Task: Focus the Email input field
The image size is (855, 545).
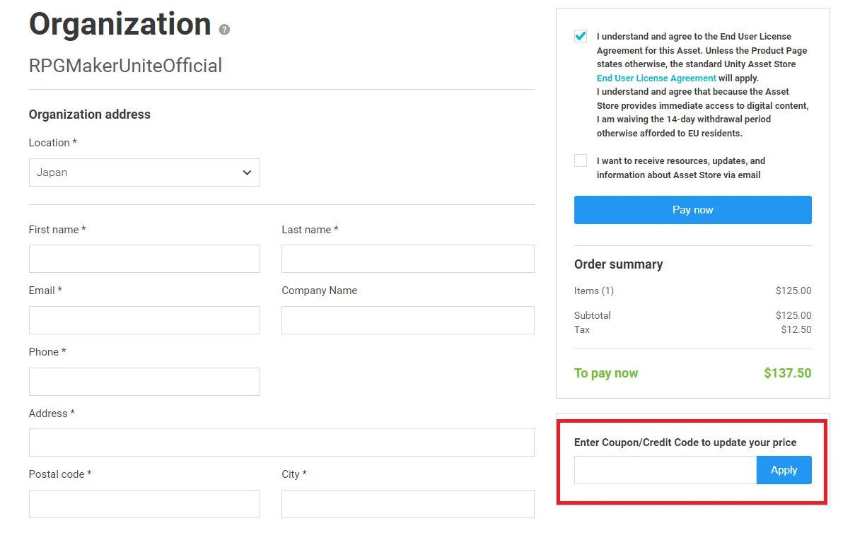Action: [144, 320]
